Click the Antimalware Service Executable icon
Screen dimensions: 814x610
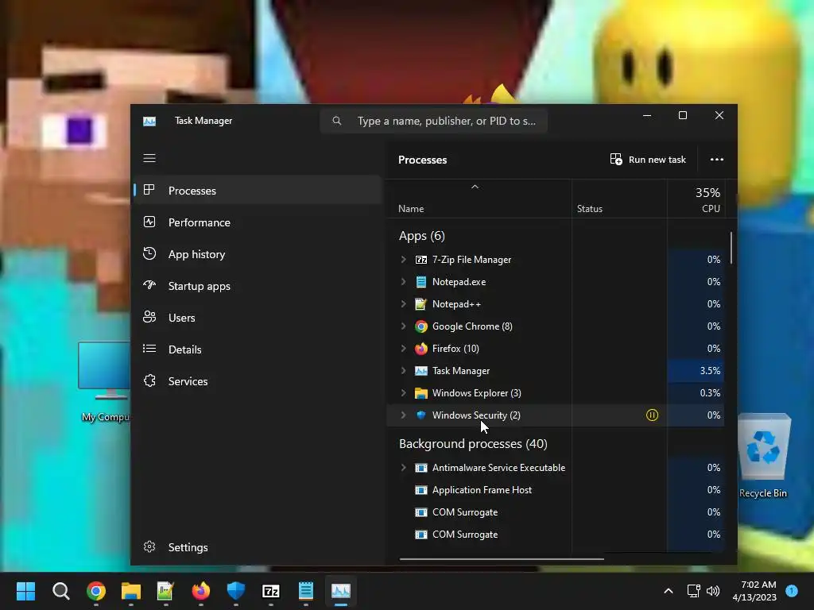[x=421, y=468]
